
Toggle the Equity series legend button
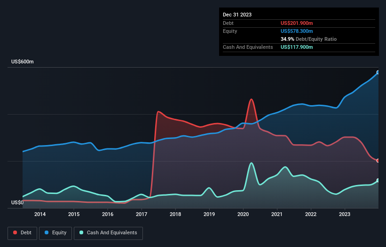pos(55,233)
